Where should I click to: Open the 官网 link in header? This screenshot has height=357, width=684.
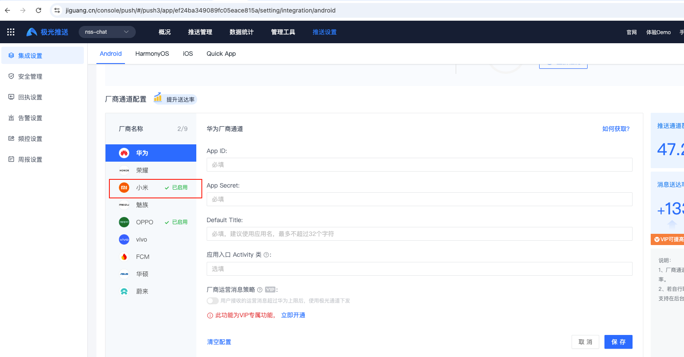(632, 32)
